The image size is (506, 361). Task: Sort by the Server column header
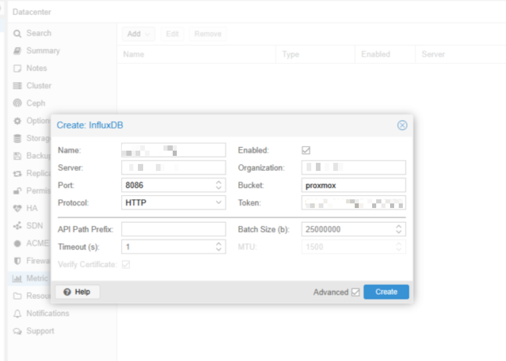click(x=461, y=54)
